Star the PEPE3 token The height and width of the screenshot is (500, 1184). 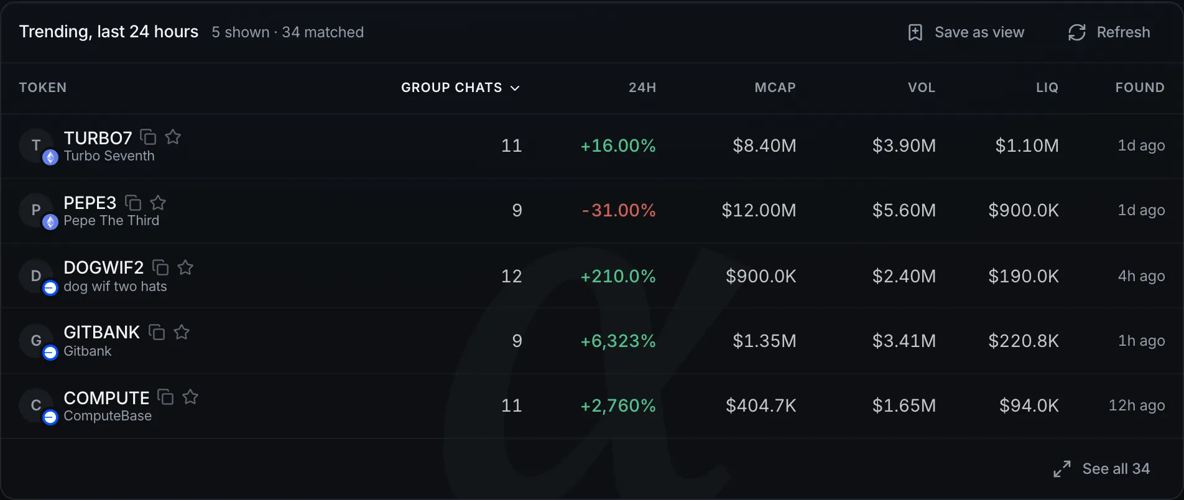click(x=158, y=202)
